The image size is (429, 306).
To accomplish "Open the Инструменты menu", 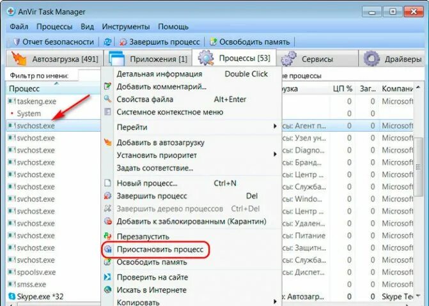I will tap(126, 27).
